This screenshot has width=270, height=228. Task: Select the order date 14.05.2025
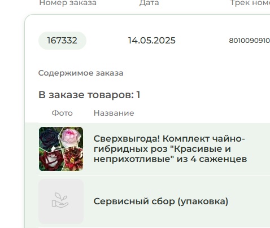click(152, 41)
